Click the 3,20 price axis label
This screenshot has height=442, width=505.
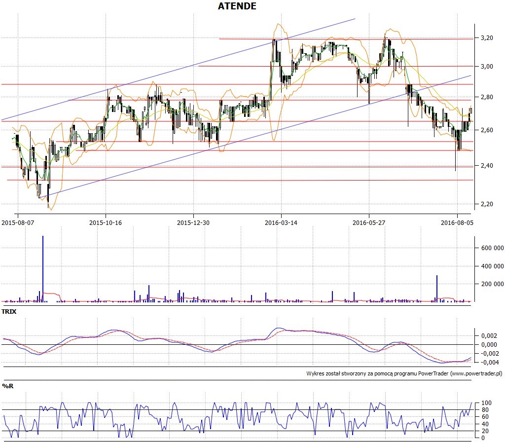click(487, 38)
